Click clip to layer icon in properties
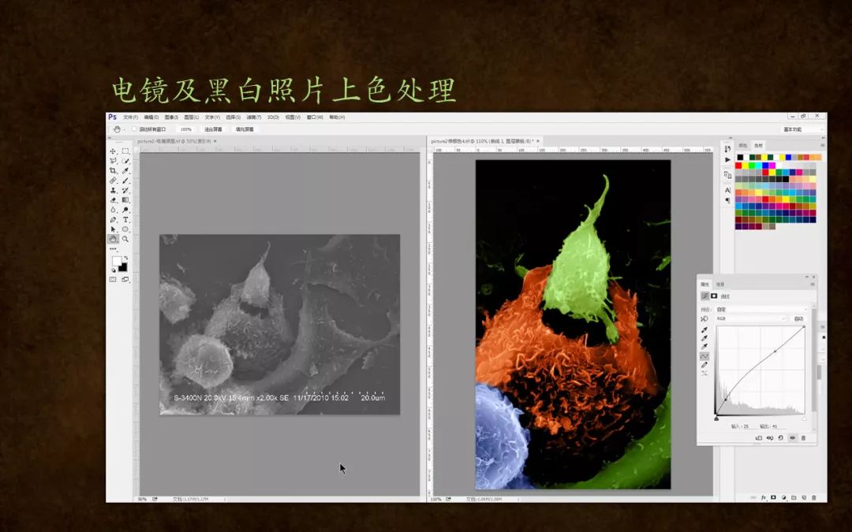Viewport: 852px width, 532px height. click(x=759, y=437)
